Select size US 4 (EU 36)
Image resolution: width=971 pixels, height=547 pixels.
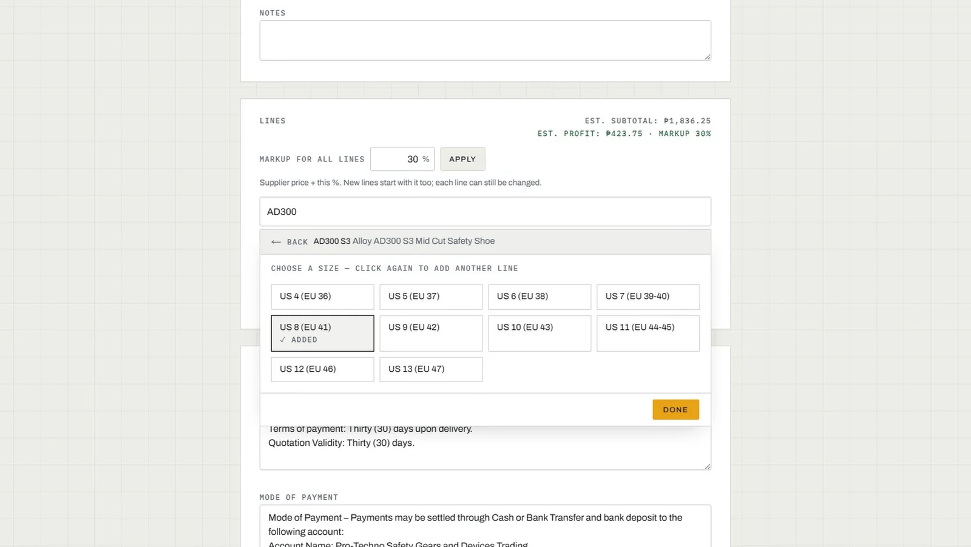point(322,297)
